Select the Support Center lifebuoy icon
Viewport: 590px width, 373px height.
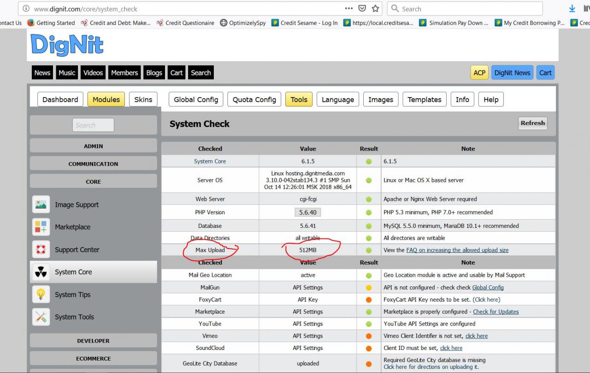(41, 250)
